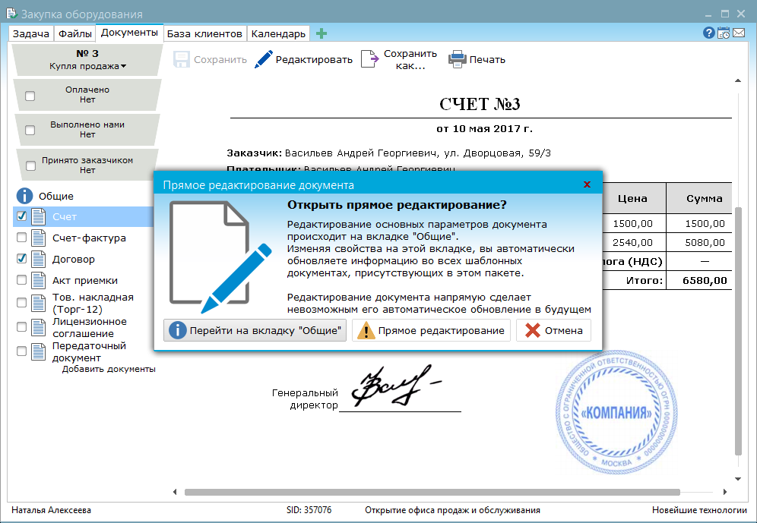Click Перейти на вкладку "Общие" button

255,331
